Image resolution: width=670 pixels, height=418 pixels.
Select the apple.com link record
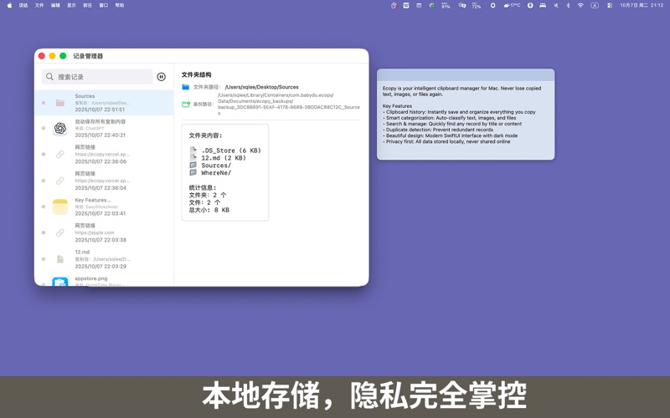point(104,232)
